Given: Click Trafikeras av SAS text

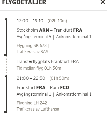Looking at the screenshot, I should pyautogui.click(x=33, y=52).
